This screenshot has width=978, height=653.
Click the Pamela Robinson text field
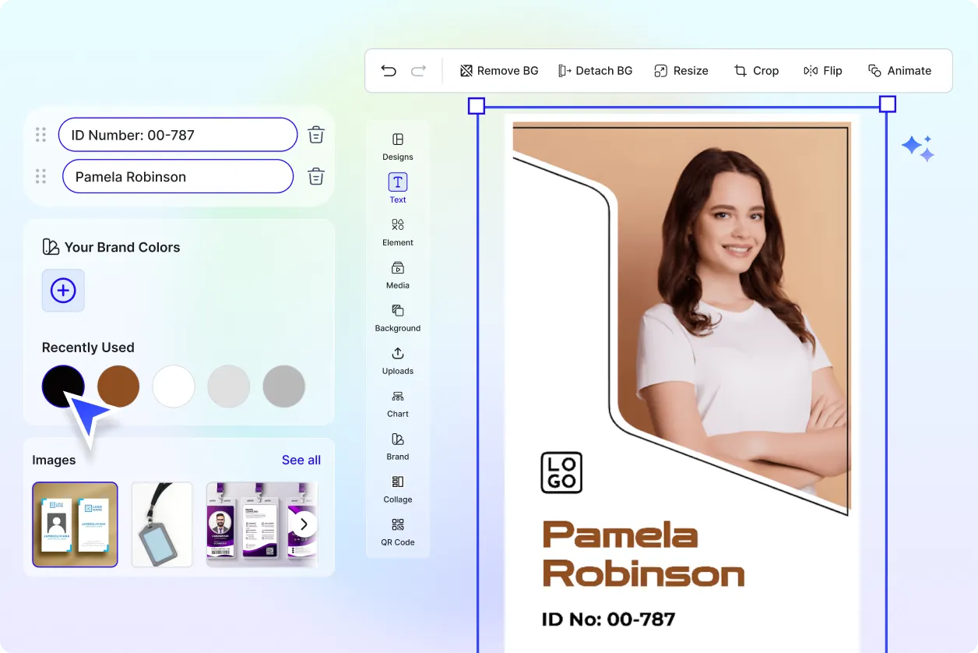pos(178,176)
